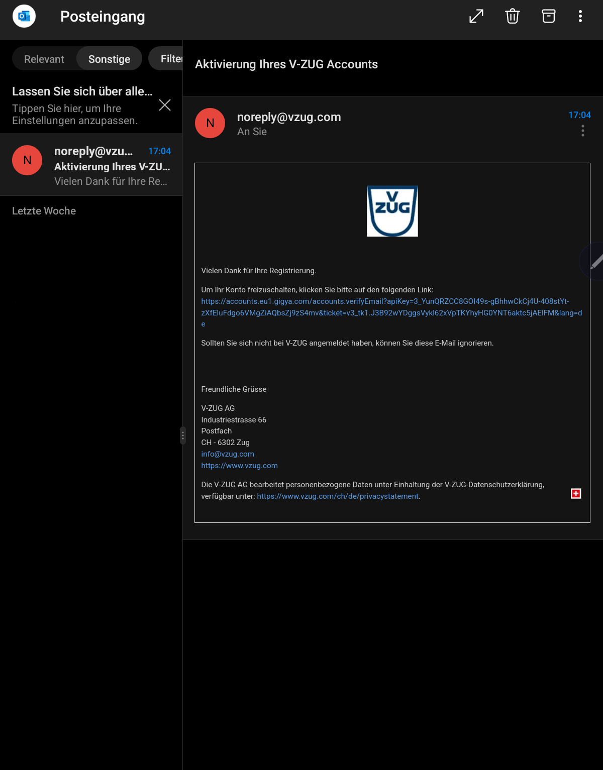Switch to the Relevant inbox tab
The height and width of the screenshot is (770, 603).
coord(44,59)
